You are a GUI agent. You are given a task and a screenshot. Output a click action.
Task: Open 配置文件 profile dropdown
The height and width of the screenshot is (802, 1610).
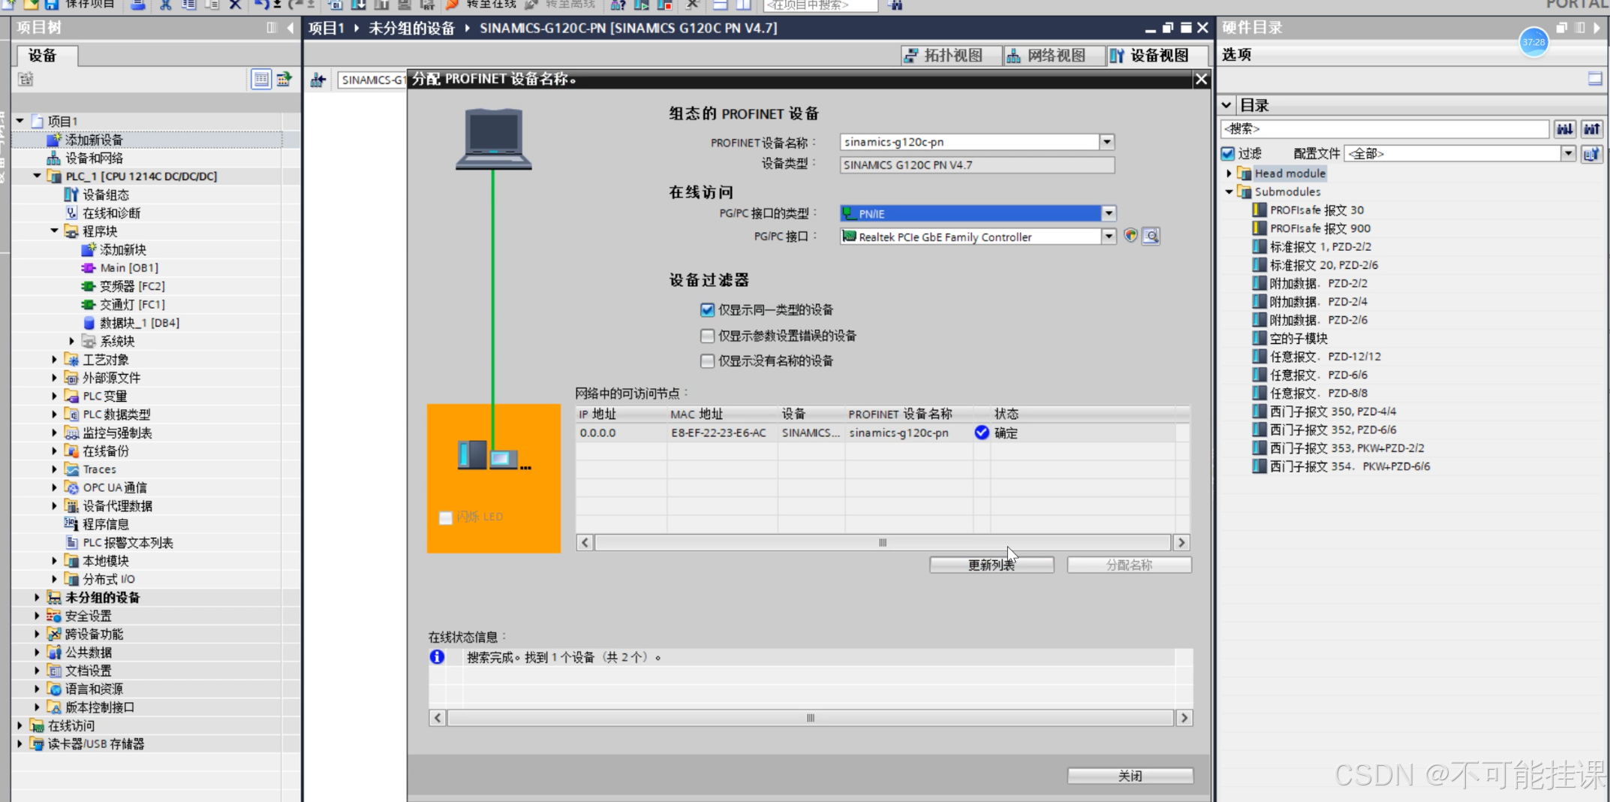click(x=1568, y=153)
